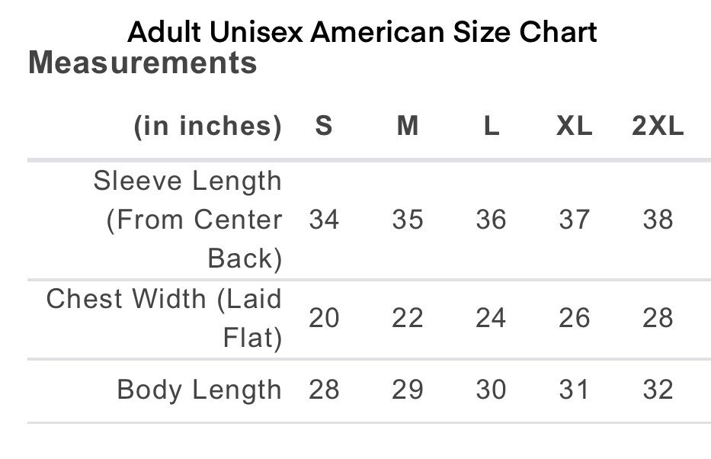
Task: Click body length value 32 for size 2XL
Action: tap(658, 390)
